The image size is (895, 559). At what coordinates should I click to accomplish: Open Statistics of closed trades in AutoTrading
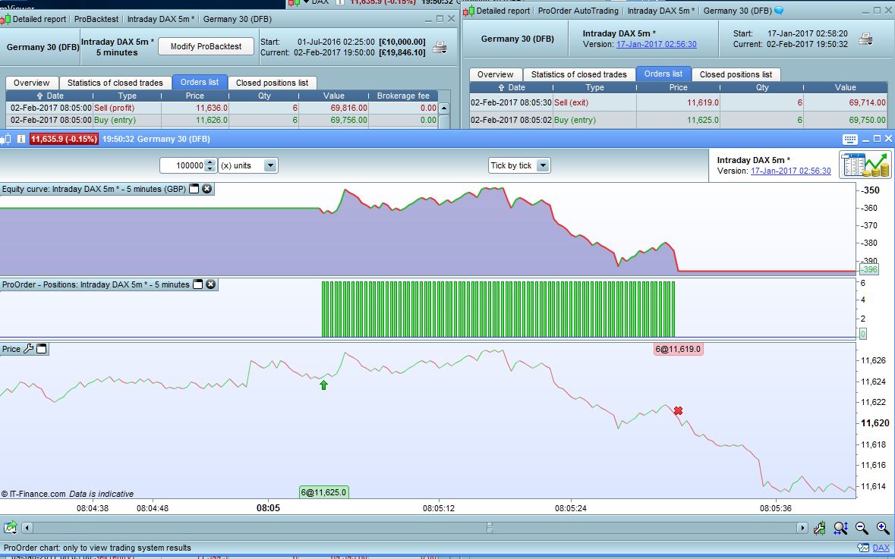[578, 74]
